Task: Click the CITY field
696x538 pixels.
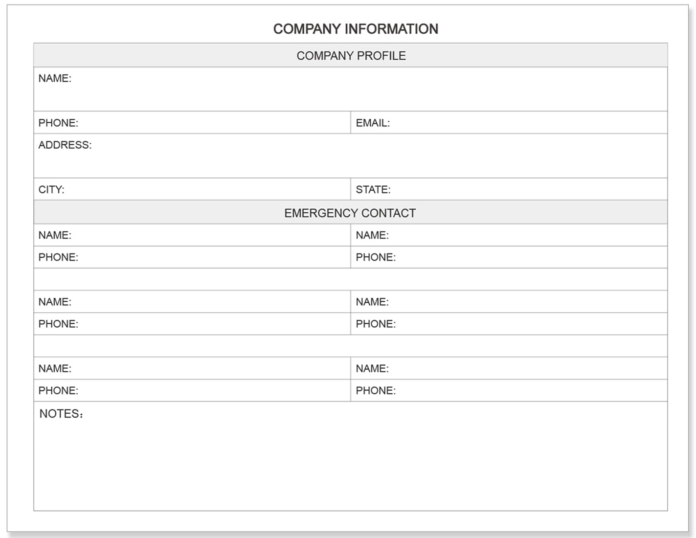Action: [x=192, y=189]
